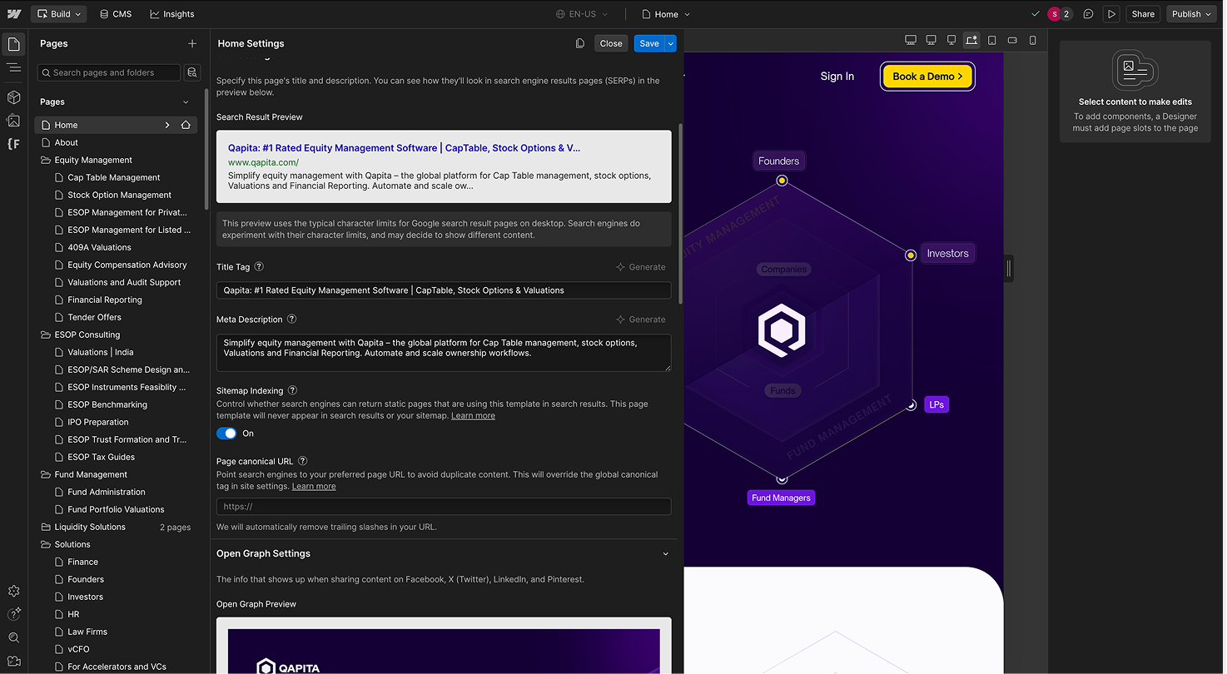This screenshot has height=674, width=1227.
Task: Select the second desktop breakpoint icon
Action: click(x=931, y=40)
